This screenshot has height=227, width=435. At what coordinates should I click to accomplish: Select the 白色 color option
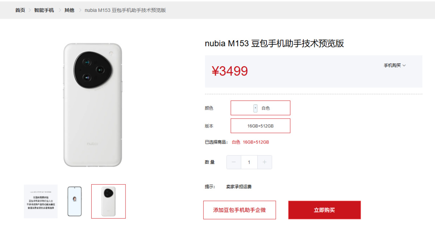[x=261, y=108]
